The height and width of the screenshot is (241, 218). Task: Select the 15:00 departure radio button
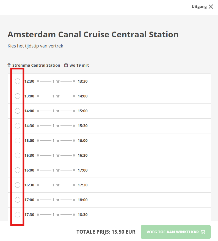coord(18,141)
